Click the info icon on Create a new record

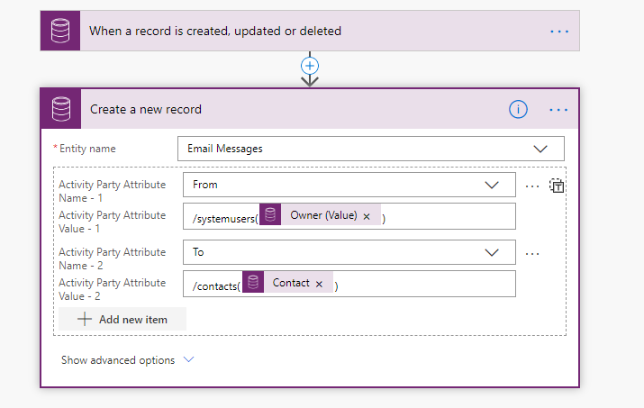tap(518, 109)
